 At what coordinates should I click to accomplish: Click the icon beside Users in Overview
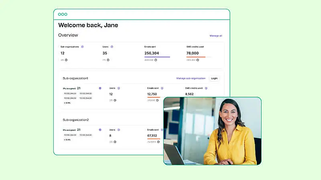pyautogui.click(x=112, y=47)
